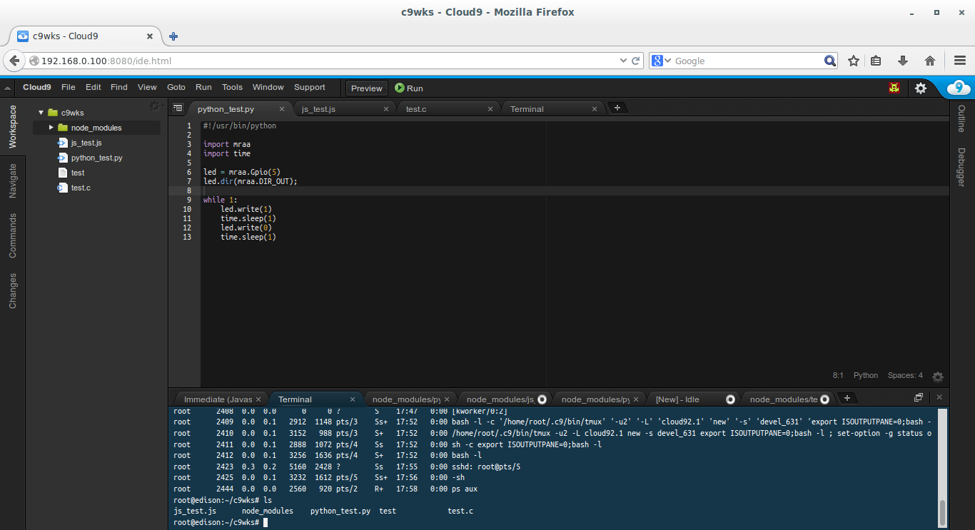Expand the node_modules folder
Image resolution: width=975 pixels, height=530 pixels.
pyautogui.click(x=51, y=128)
